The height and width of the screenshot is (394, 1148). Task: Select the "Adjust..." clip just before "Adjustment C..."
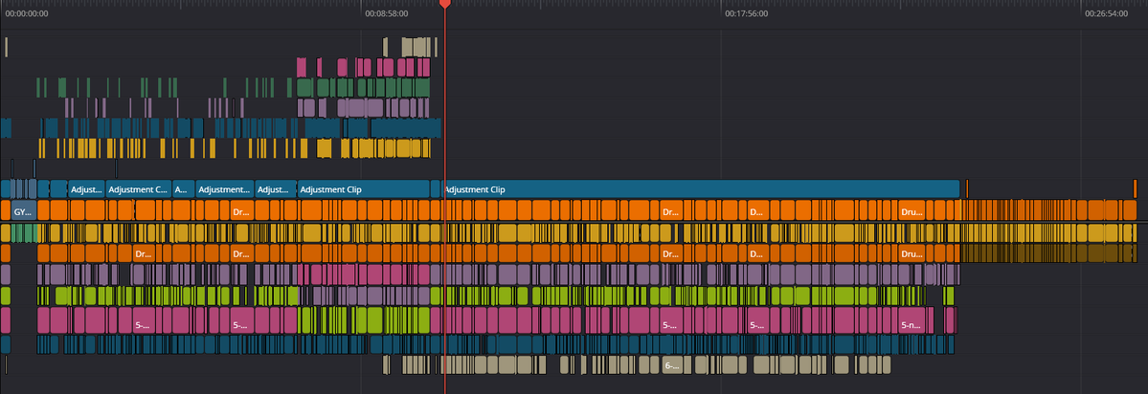pos(86,189)
